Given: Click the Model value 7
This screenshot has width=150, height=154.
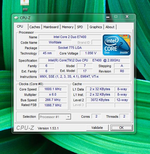Looking at the screenshot, I should (85, 66).
